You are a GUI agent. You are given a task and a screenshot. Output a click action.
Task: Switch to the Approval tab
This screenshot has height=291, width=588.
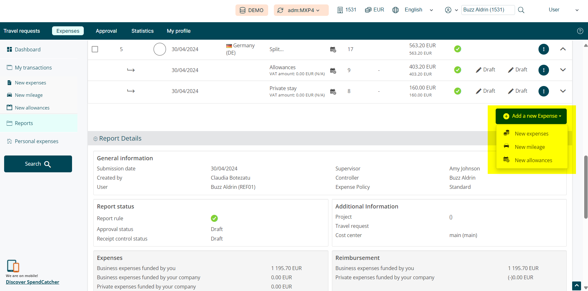[106, 31]
